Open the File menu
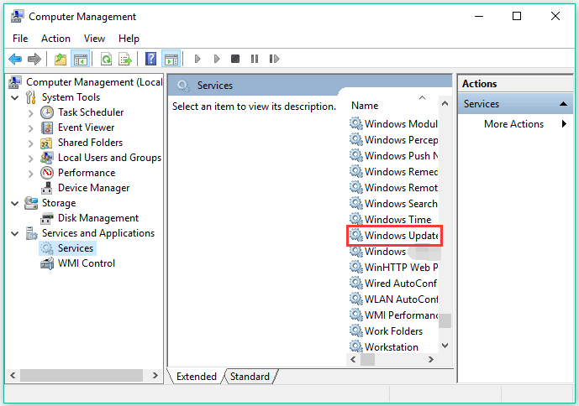 click(x=20, y=39)
